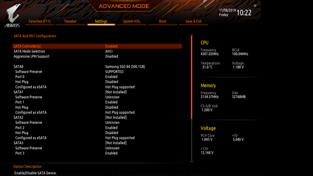Screen dimensions: 313x176
Task: Change SATA Controller(s) Enabled value
Action: click(111, 46)
